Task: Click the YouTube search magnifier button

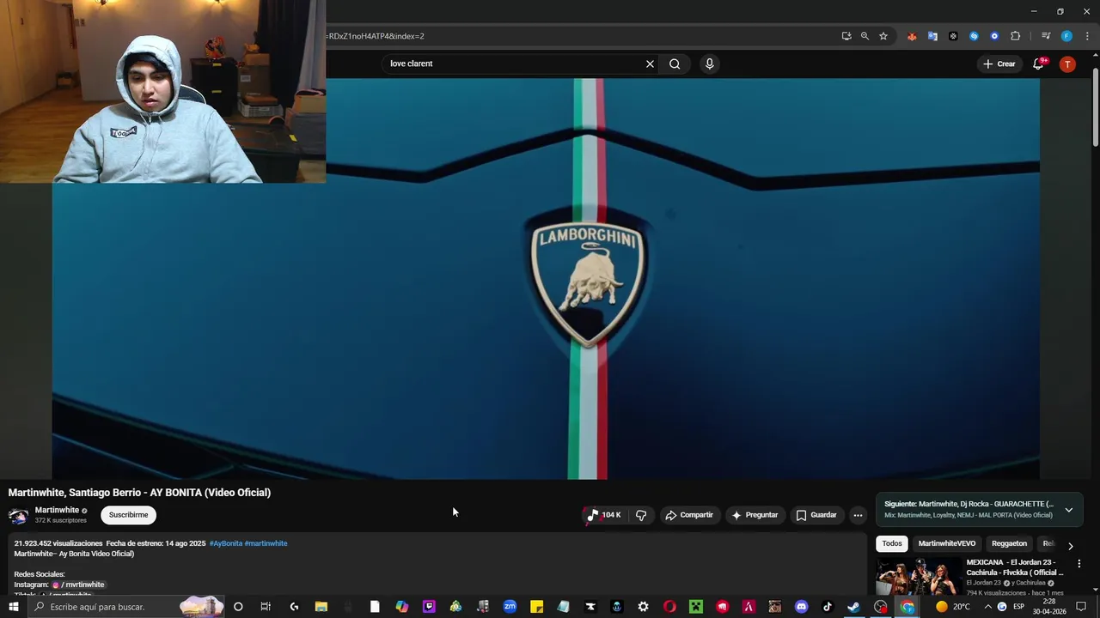Action: [x=675, y=64]
